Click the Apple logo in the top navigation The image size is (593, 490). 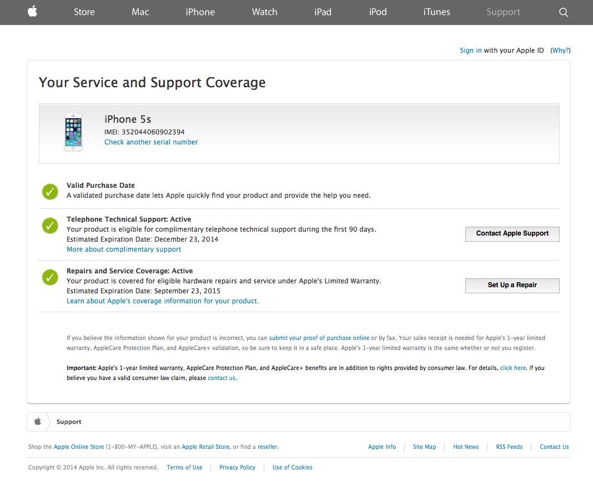(x=33, y=12)
